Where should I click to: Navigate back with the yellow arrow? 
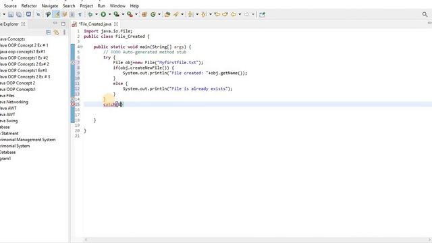pyautogui.click(x=234, y=14)
